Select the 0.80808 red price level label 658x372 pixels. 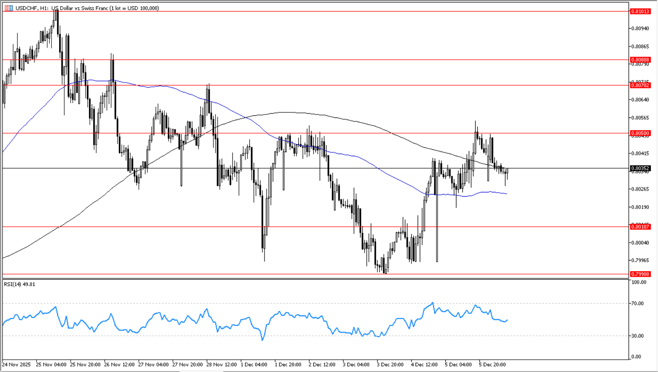tap(640, 60)
